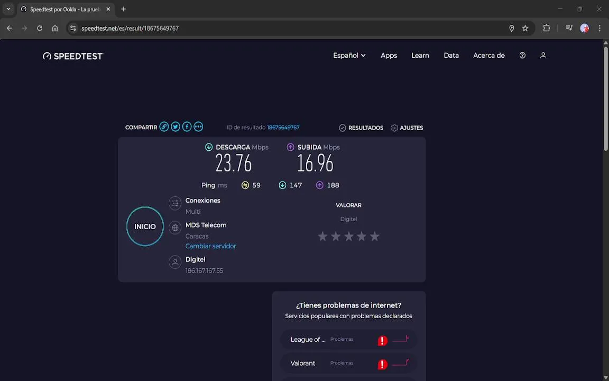Image resolution: width=609 pixels, height=381 pixels.
Task: Click the upload latency icon beside 188
Action: 320,185
